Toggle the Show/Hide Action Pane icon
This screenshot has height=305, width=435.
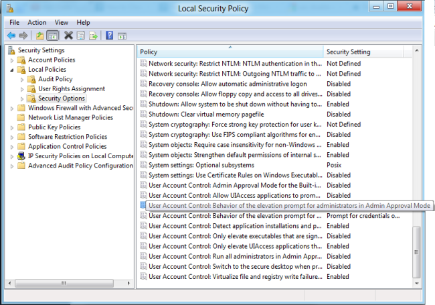[122, 36]
